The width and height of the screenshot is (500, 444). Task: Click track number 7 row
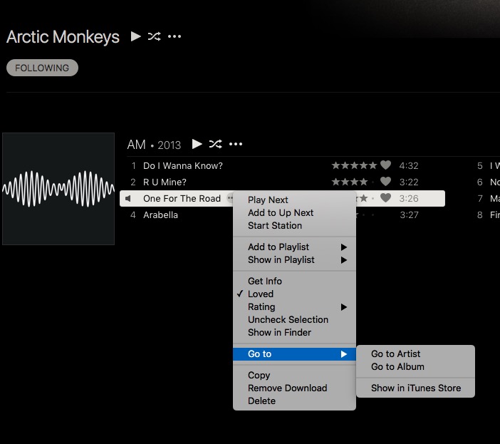tap(488, 198)
